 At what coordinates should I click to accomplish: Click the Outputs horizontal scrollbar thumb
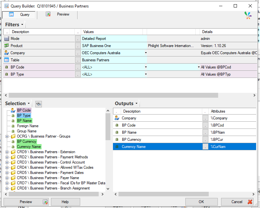click(x=164, y=194)
